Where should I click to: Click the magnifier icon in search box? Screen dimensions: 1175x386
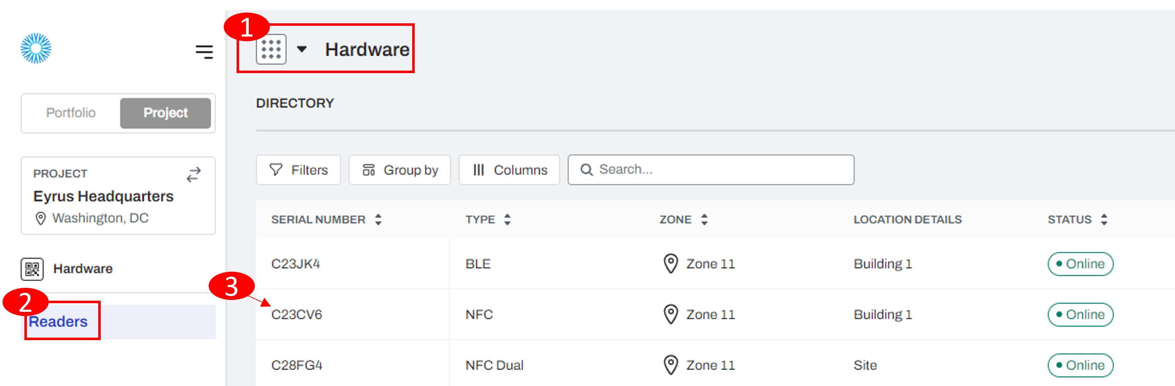coord(586,170)
